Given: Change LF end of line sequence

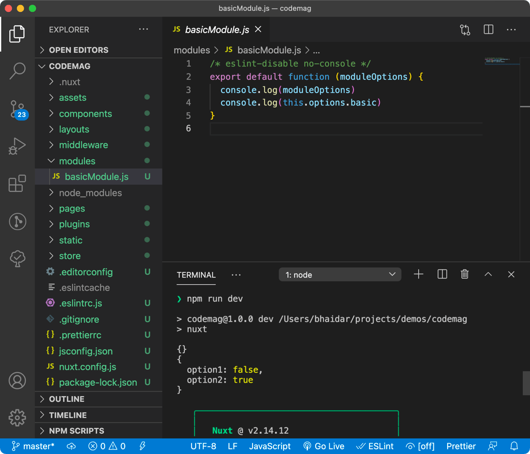Looking at the screenshot, I should (x=232, y=446).
